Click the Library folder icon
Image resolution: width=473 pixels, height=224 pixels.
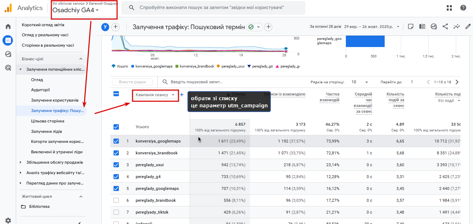click(23, 207)
